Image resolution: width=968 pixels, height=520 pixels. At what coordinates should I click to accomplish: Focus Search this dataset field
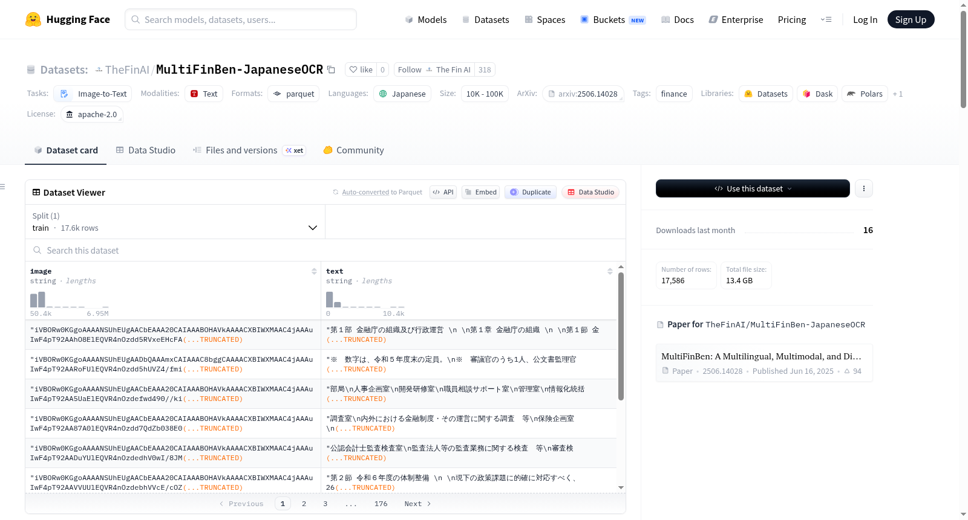pyautogui.click(x=325, y=250)
